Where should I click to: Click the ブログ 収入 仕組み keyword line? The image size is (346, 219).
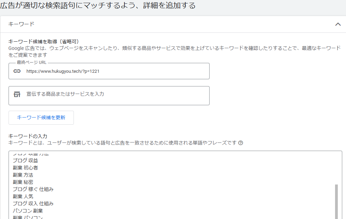pyautogui.click(x=33, y=204)
